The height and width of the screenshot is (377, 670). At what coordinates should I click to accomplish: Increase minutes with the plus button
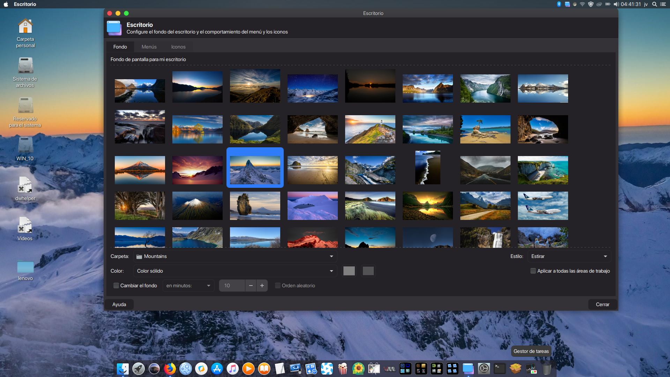[x=262, y=286]
